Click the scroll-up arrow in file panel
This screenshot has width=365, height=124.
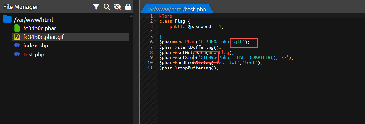[x=131, y=16]
